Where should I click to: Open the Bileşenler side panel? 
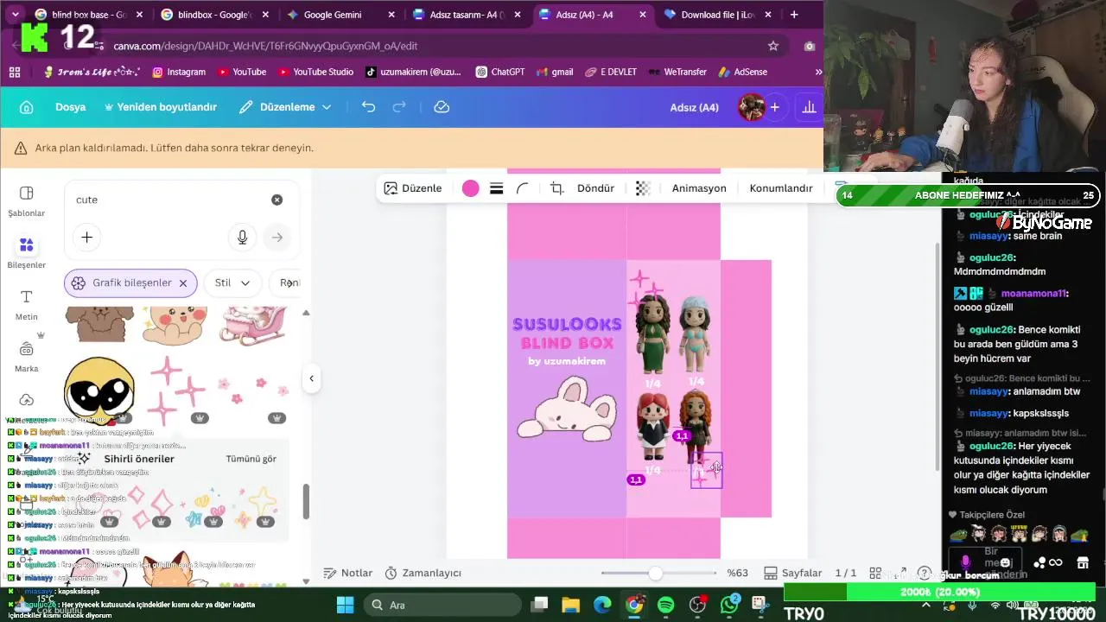pyautogui.click(x=26, y=252)
